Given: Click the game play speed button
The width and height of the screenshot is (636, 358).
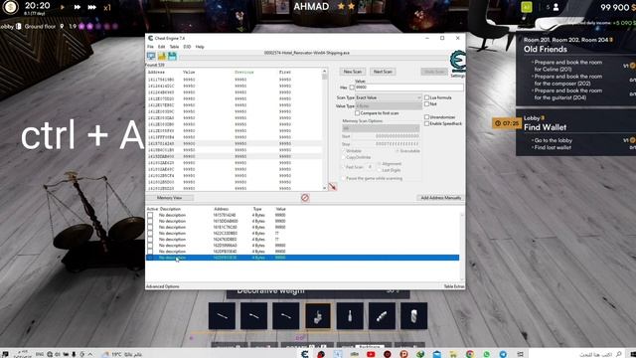Looking at the screenshot, I should coord(62,7).
